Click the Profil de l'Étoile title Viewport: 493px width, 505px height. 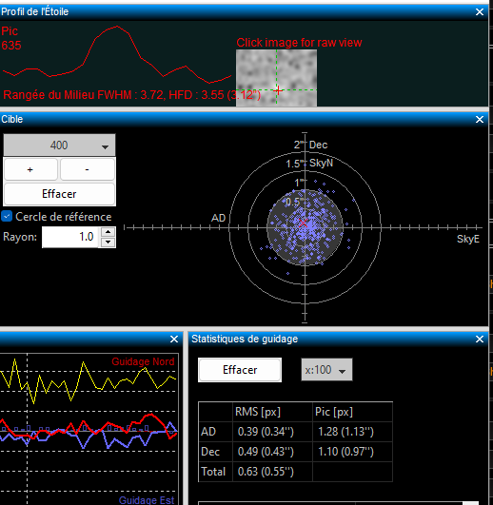point(35,12)
